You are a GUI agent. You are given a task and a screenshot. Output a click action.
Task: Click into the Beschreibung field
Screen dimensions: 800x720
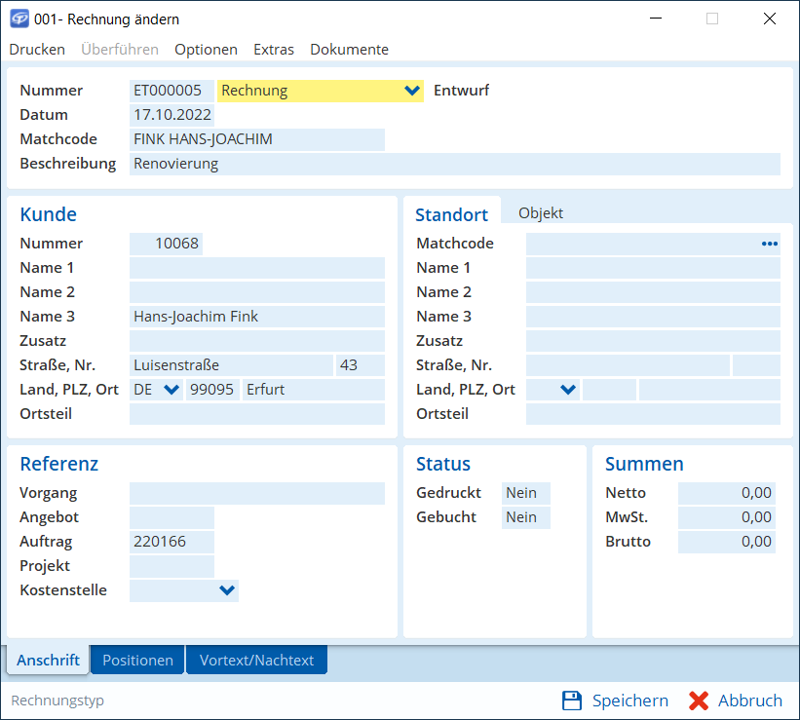pyautogui.click(x=454, y=164)
